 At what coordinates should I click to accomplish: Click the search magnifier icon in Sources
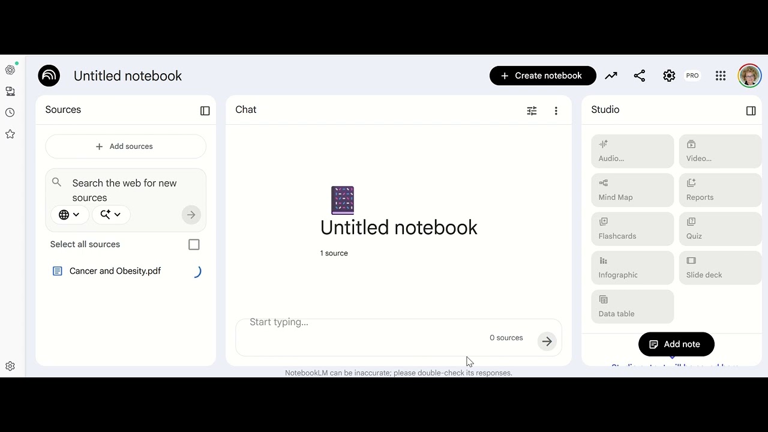(57, 182)
